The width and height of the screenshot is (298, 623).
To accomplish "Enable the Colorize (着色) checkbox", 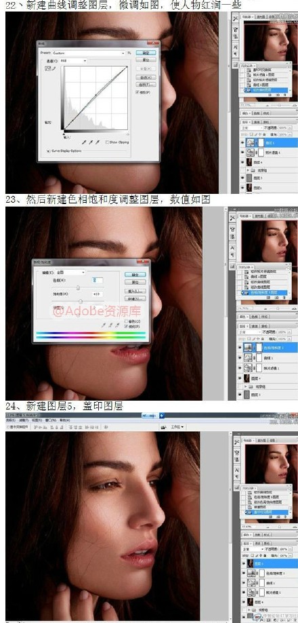I will [126, 321].
